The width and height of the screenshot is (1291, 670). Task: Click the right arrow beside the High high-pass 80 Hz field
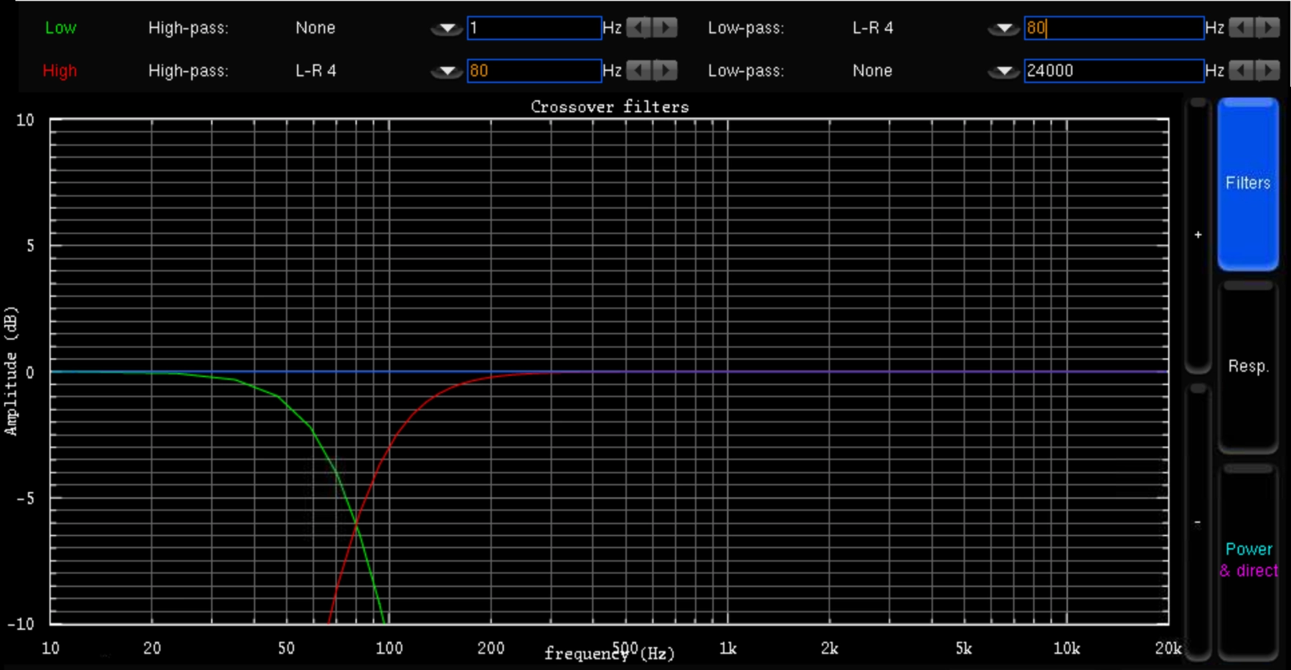click(665, 70)
